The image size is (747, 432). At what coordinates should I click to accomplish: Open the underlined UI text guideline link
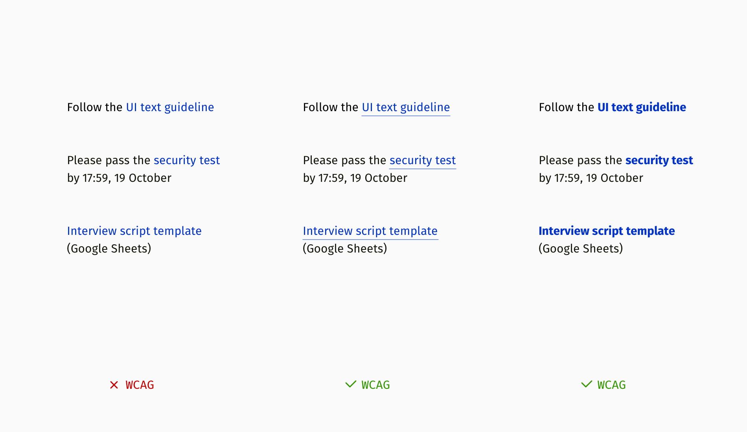tap(406, 108)
